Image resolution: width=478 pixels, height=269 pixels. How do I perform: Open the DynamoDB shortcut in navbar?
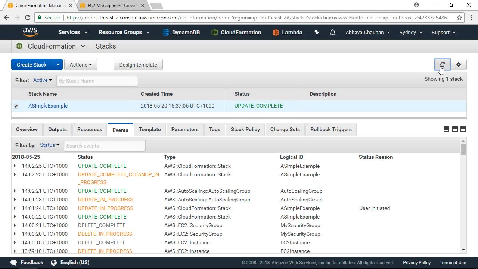point(181,33)
